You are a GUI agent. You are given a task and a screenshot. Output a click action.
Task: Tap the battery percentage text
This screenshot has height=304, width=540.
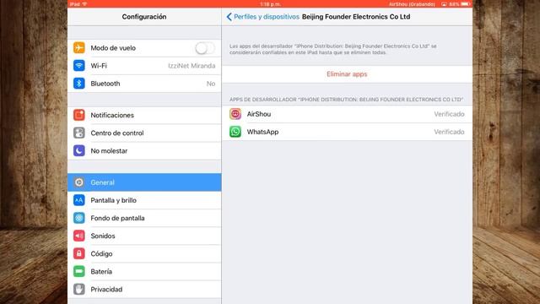(x=454, y=4)
